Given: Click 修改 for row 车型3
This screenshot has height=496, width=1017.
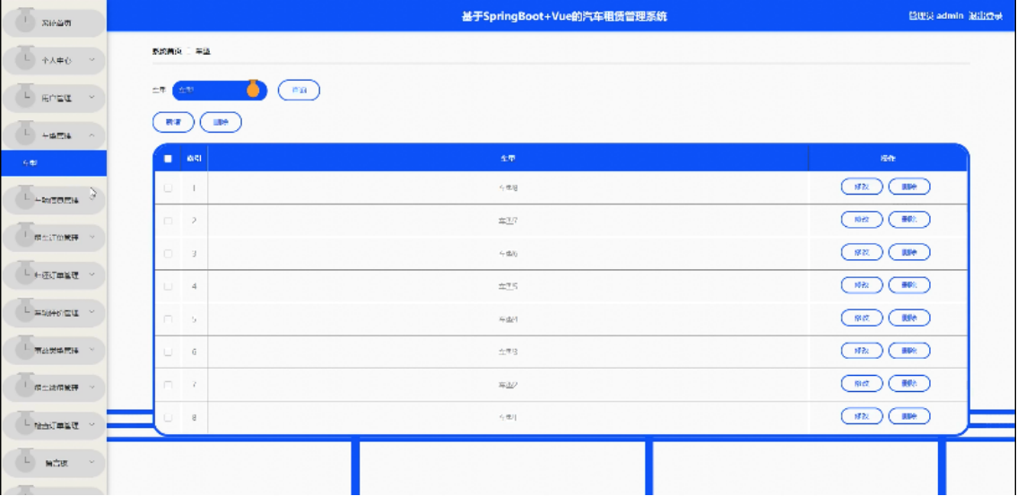Looking at the screenshot, I should coord(862,351).
